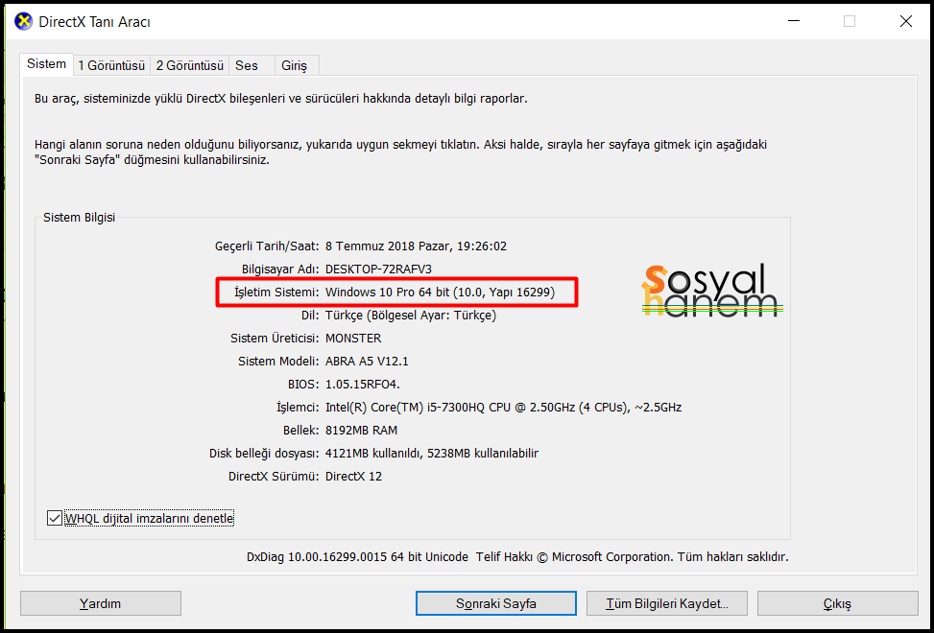The image size is (934, 633).
Task: Click the computer name DESKTOP-72RAFV3
Action: click(378, 269)
